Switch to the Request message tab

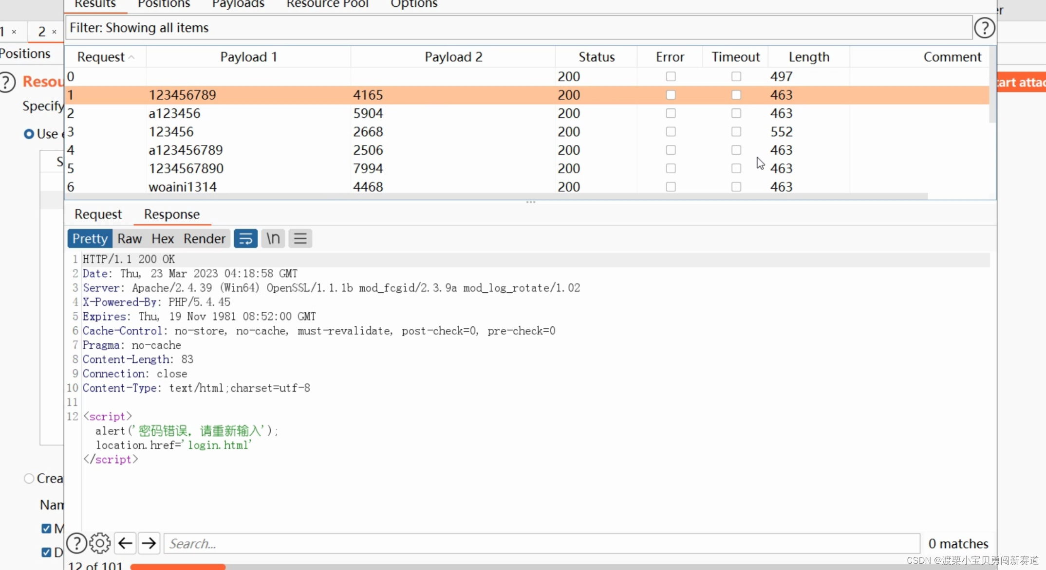coord(98,214)
